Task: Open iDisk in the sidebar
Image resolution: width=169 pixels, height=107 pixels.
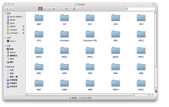Action: click(11, 23)
